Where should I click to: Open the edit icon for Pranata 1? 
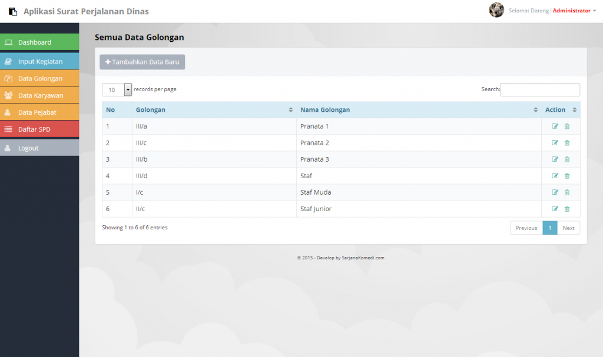(554, 126)
